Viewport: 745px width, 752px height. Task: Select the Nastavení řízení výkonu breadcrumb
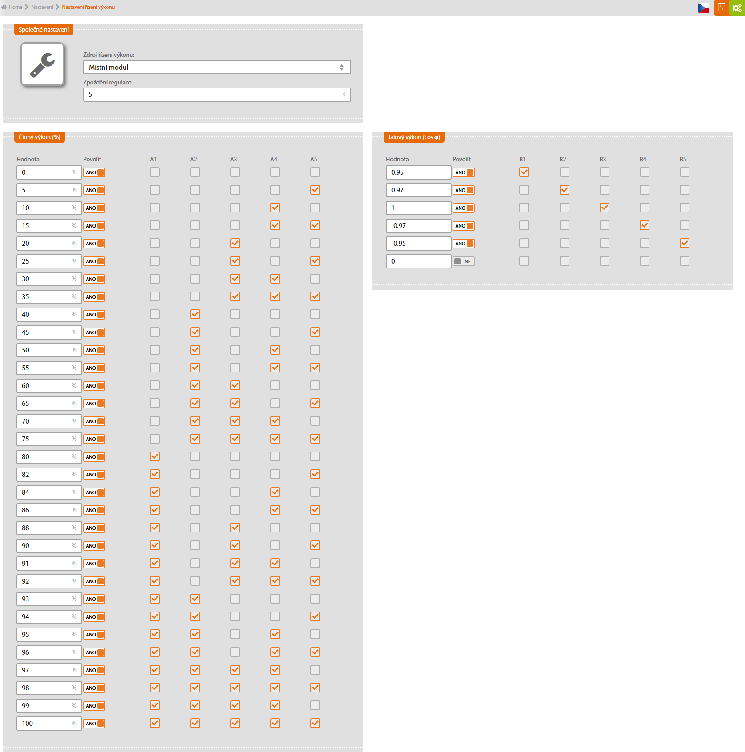88,7
